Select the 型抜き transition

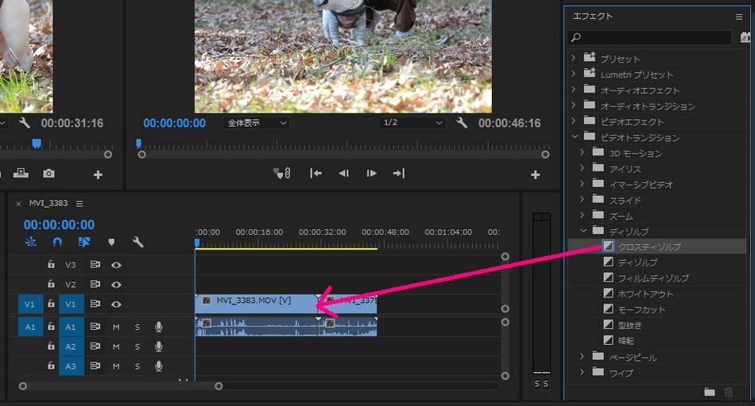[629, 325]
